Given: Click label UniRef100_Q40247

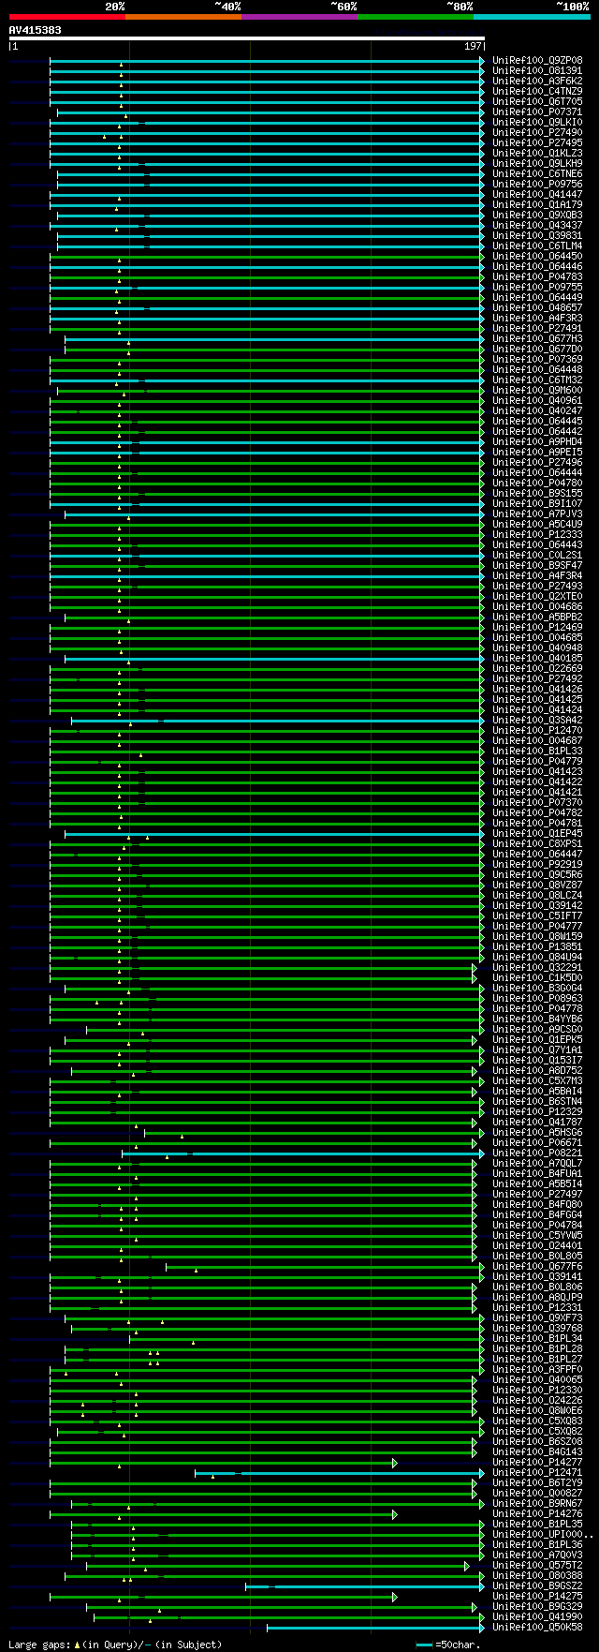Looking at the screenshot, I should click(x=537, y=410).
